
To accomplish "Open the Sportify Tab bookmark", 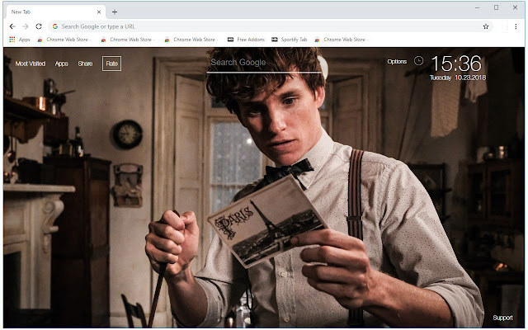I will tap(290, 40).
